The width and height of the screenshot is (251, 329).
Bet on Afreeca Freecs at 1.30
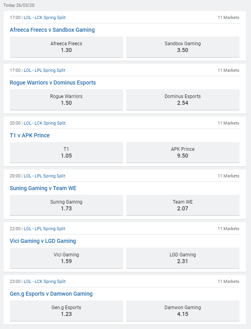click(67, 47)
